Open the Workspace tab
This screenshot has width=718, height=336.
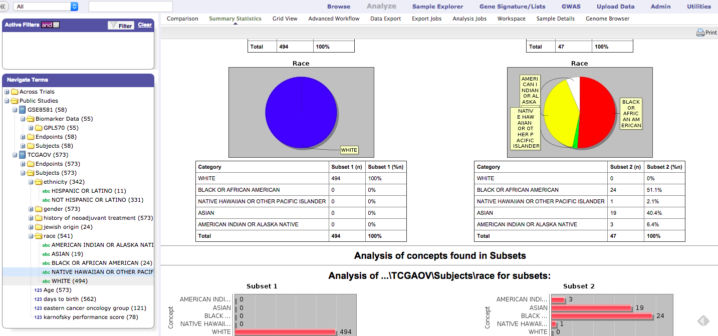512,19
